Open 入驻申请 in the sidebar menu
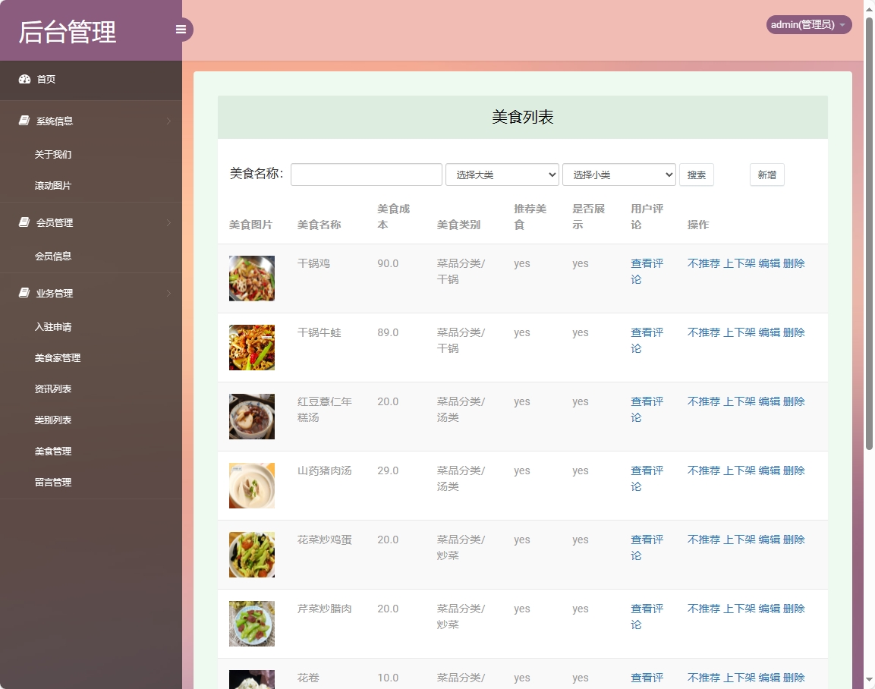The height and width of the screenshot is (689, 875). pos(53,327)
